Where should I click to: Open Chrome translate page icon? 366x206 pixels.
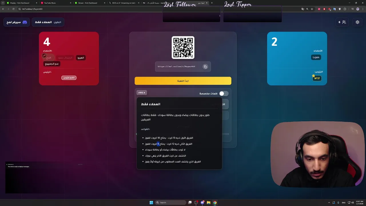303,9
